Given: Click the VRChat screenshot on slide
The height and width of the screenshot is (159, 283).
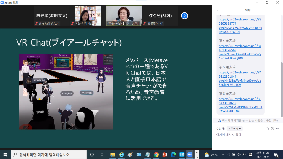Looking at the screenshot, I should pyautogui.click(x=66, y=92).
